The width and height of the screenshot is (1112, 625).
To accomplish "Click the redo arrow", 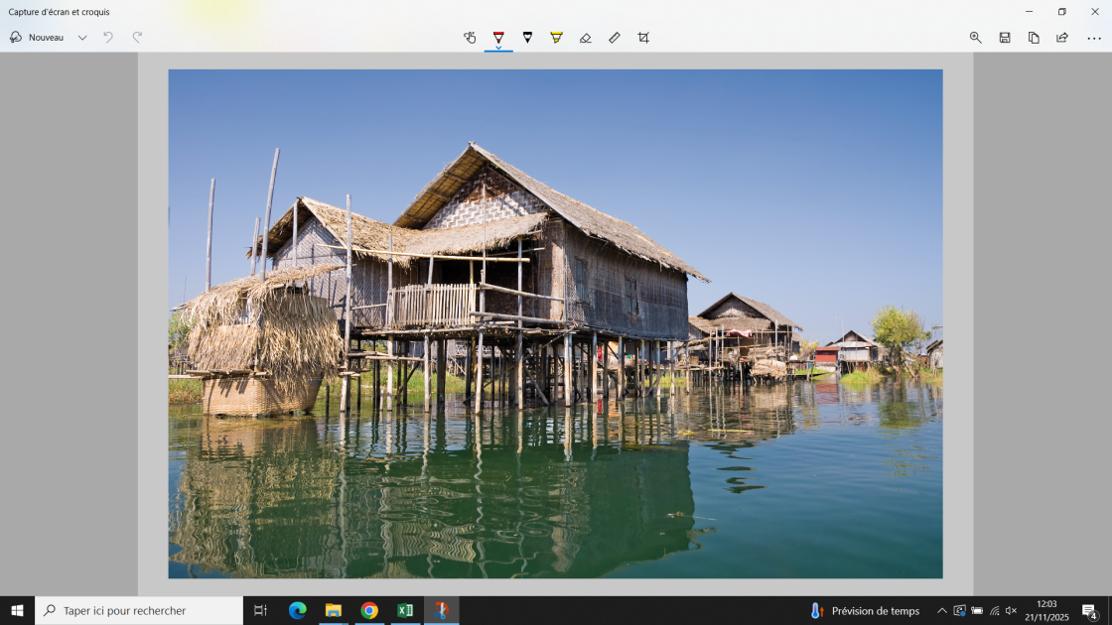I will click(x=137, y=38).
